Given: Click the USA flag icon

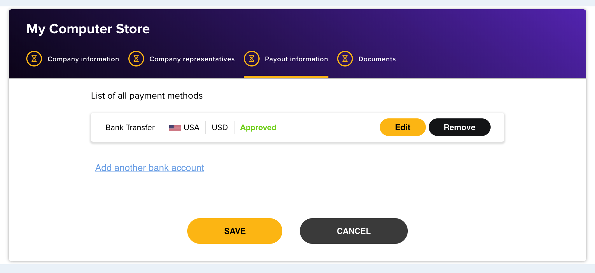Looking at the screenshot, I should (175, 128).
